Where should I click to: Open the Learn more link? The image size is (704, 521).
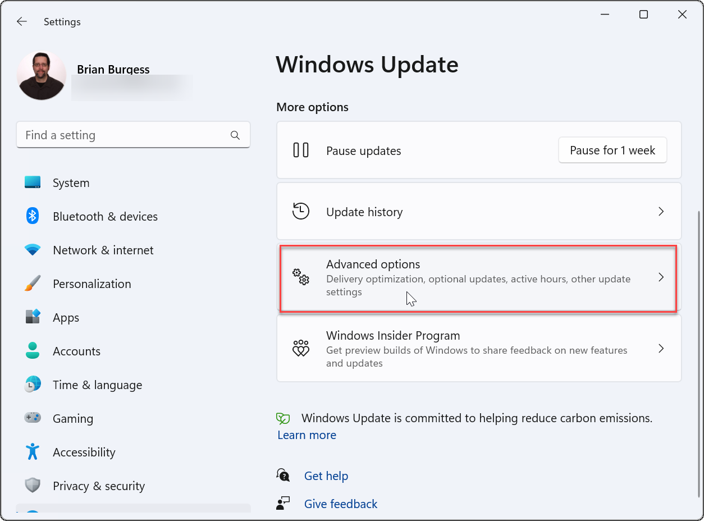coord(307,435)
